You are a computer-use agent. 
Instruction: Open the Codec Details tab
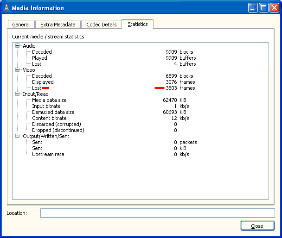tap(102, 25)
